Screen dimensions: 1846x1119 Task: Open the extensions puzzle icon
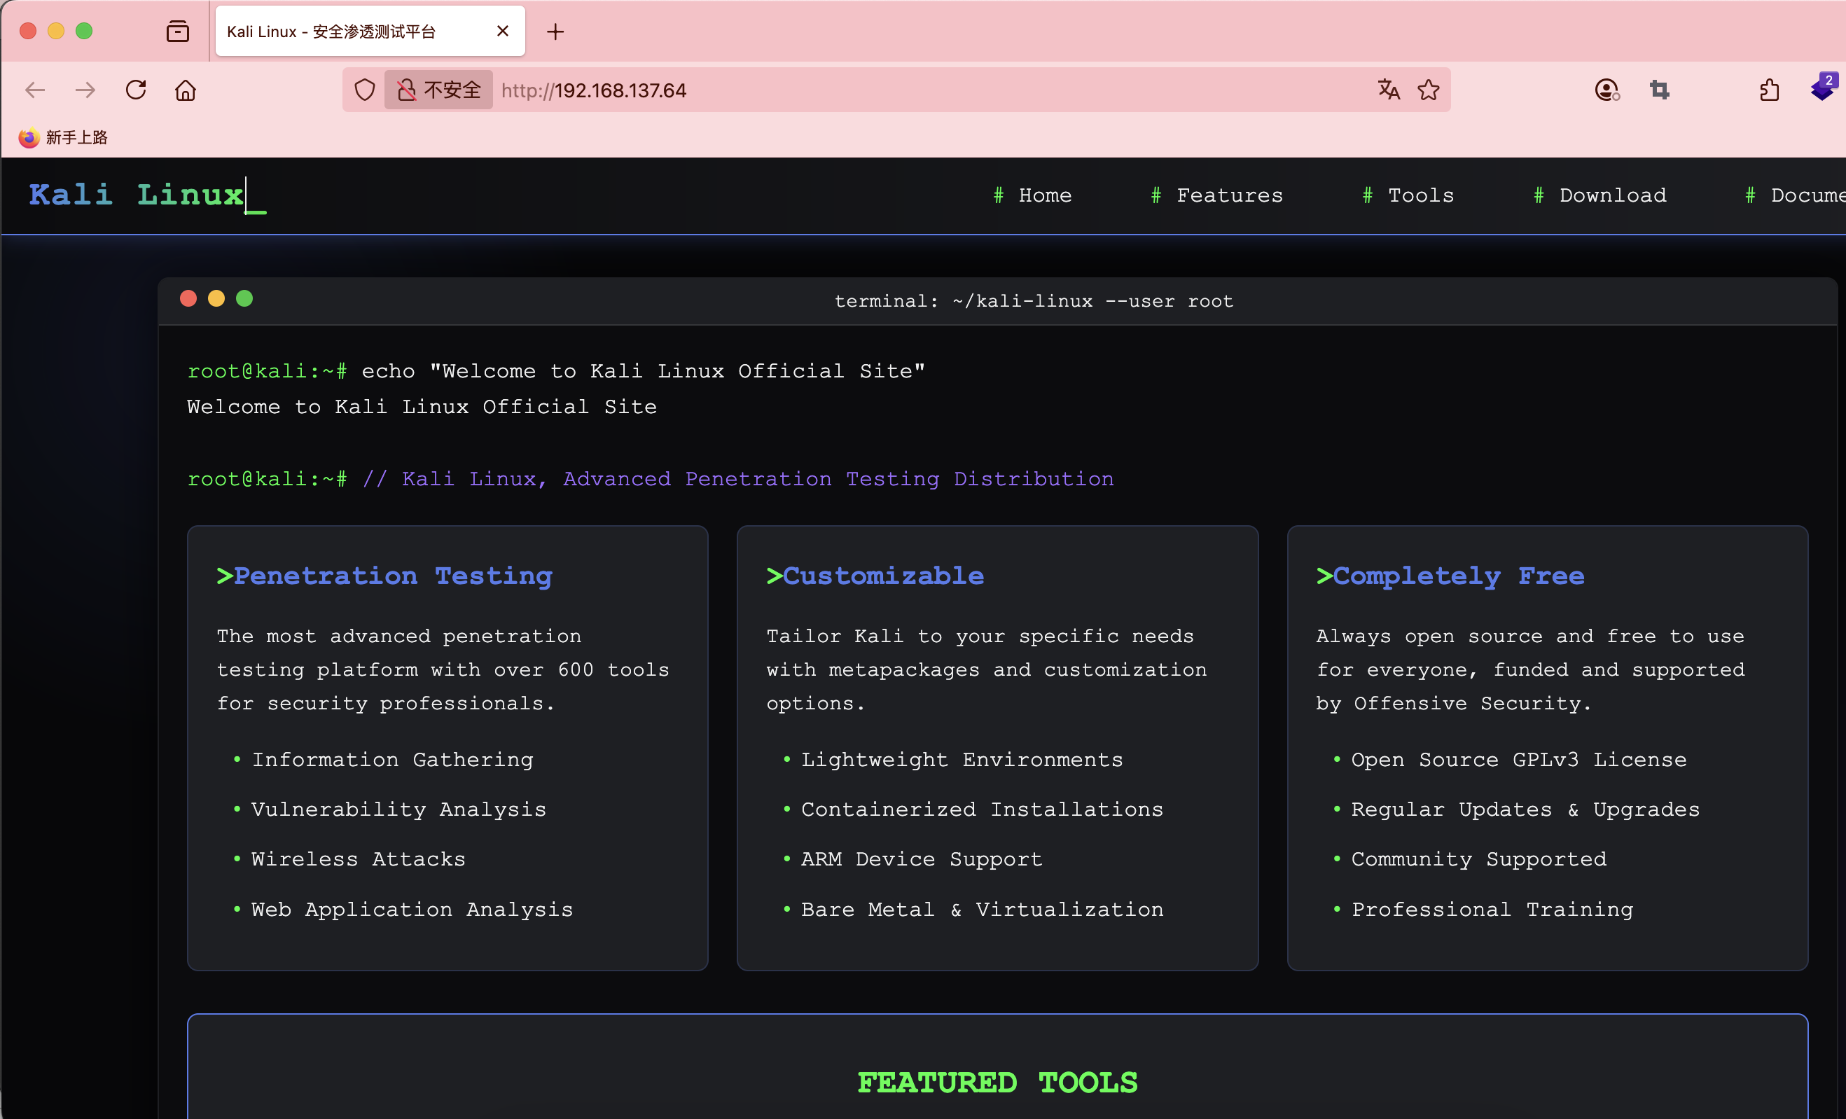[1769, 90]
